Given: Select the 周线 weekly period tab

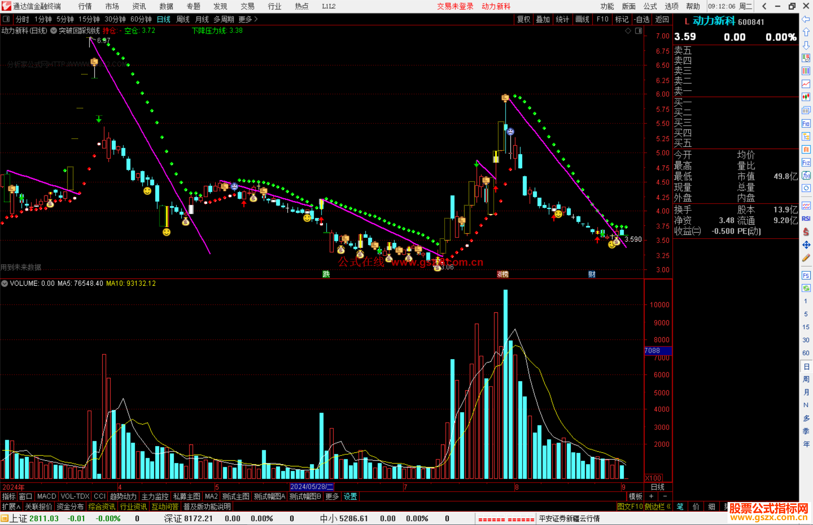Looking at the screenshot, I should [x=183, y=19].
